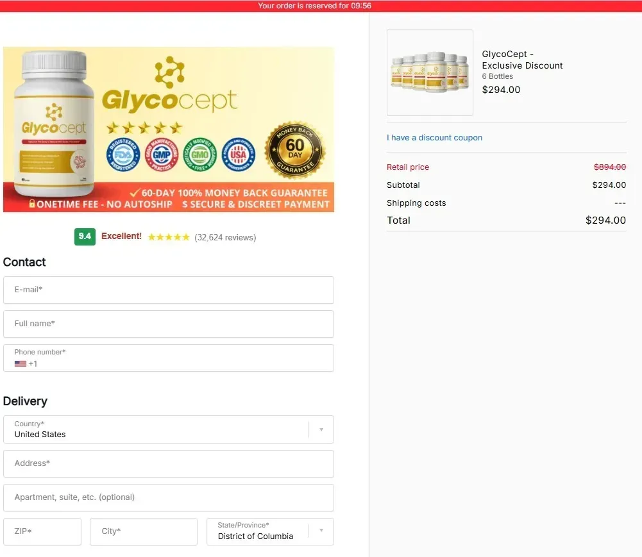This screenshot has height=557, width=642.
Task: Click the ZIP code input field
Action: point(42,531)
